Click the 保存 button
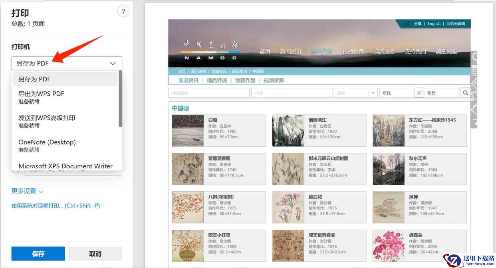Viewport: 496px width, 268px height. click(x=38, y=254)
